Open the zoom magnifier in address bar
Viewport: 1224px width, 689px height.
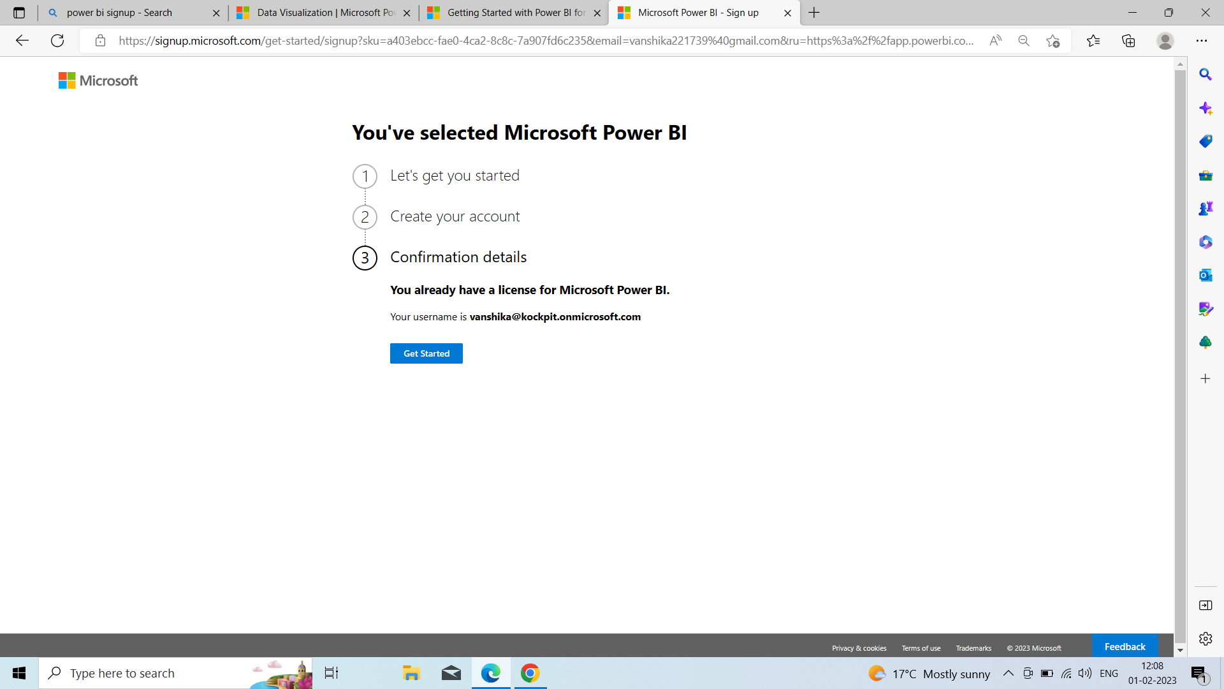pos(1024,41)
